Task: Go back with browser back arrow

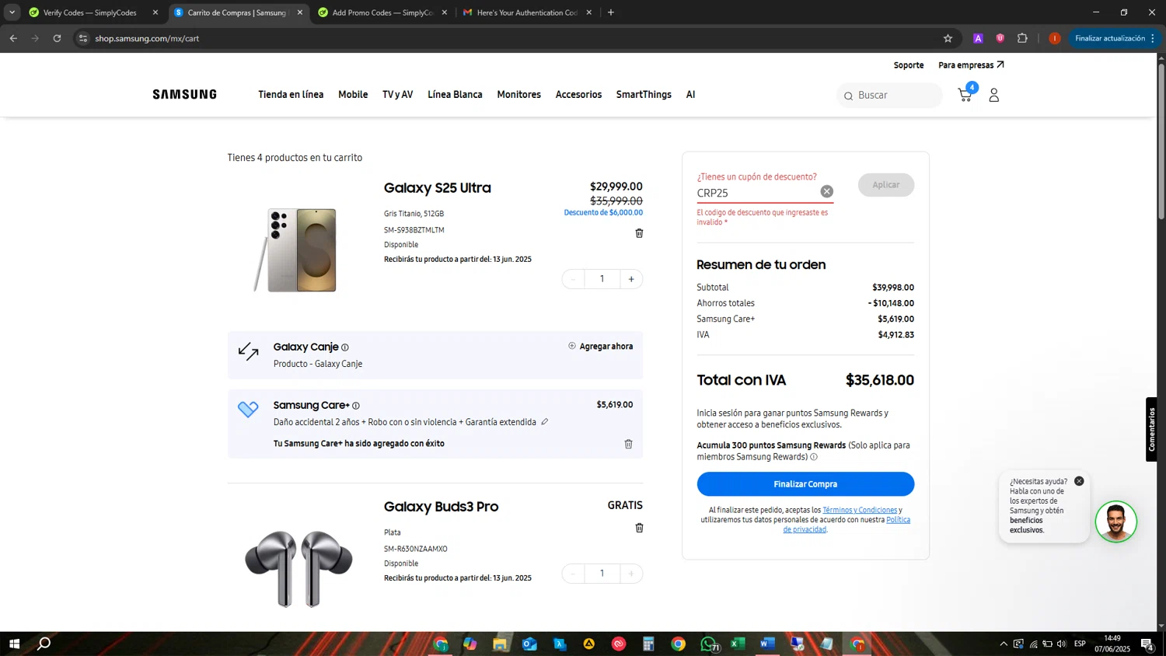Action: (x=13, y=38)
